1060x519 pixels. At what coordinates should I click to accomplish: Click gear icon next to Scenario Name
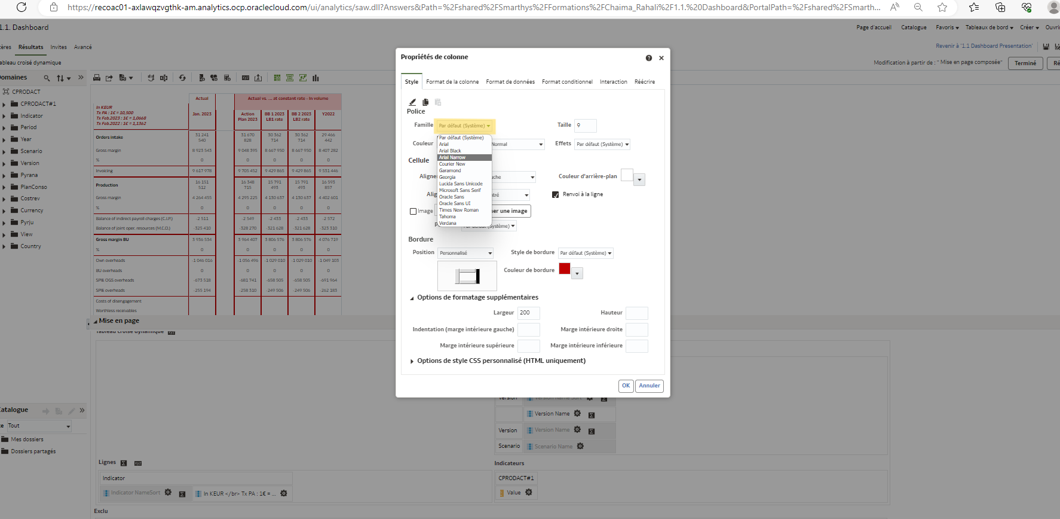click(580, 446)
